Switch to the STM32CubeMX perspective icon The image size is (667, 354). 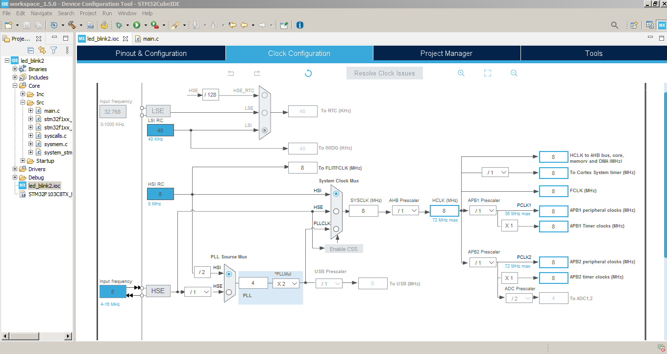click(661, 25)
